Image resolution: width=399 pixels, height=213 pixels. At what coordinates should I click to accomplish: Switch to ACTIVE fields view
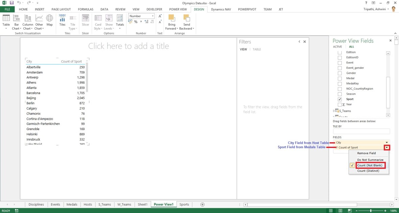click(337, 47)
